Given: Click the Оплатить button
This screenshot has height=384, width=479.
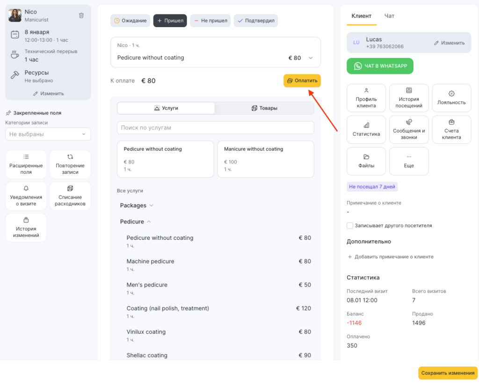Looking at the screenshot, I should (x=302, y=81).
